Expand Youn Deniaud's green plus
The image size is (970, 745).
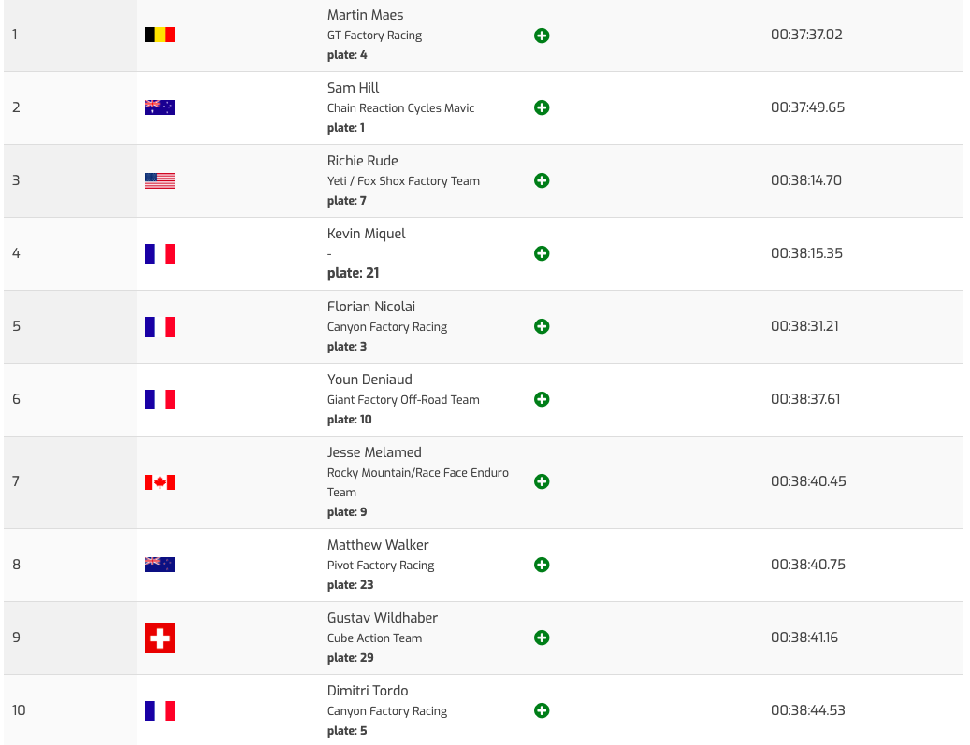pos(541,399)
